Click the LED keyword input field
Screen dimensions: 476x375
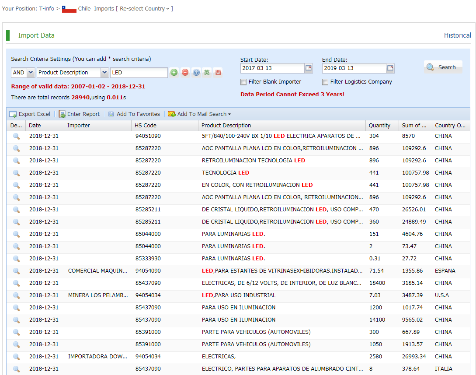click(x=139, y=73)
